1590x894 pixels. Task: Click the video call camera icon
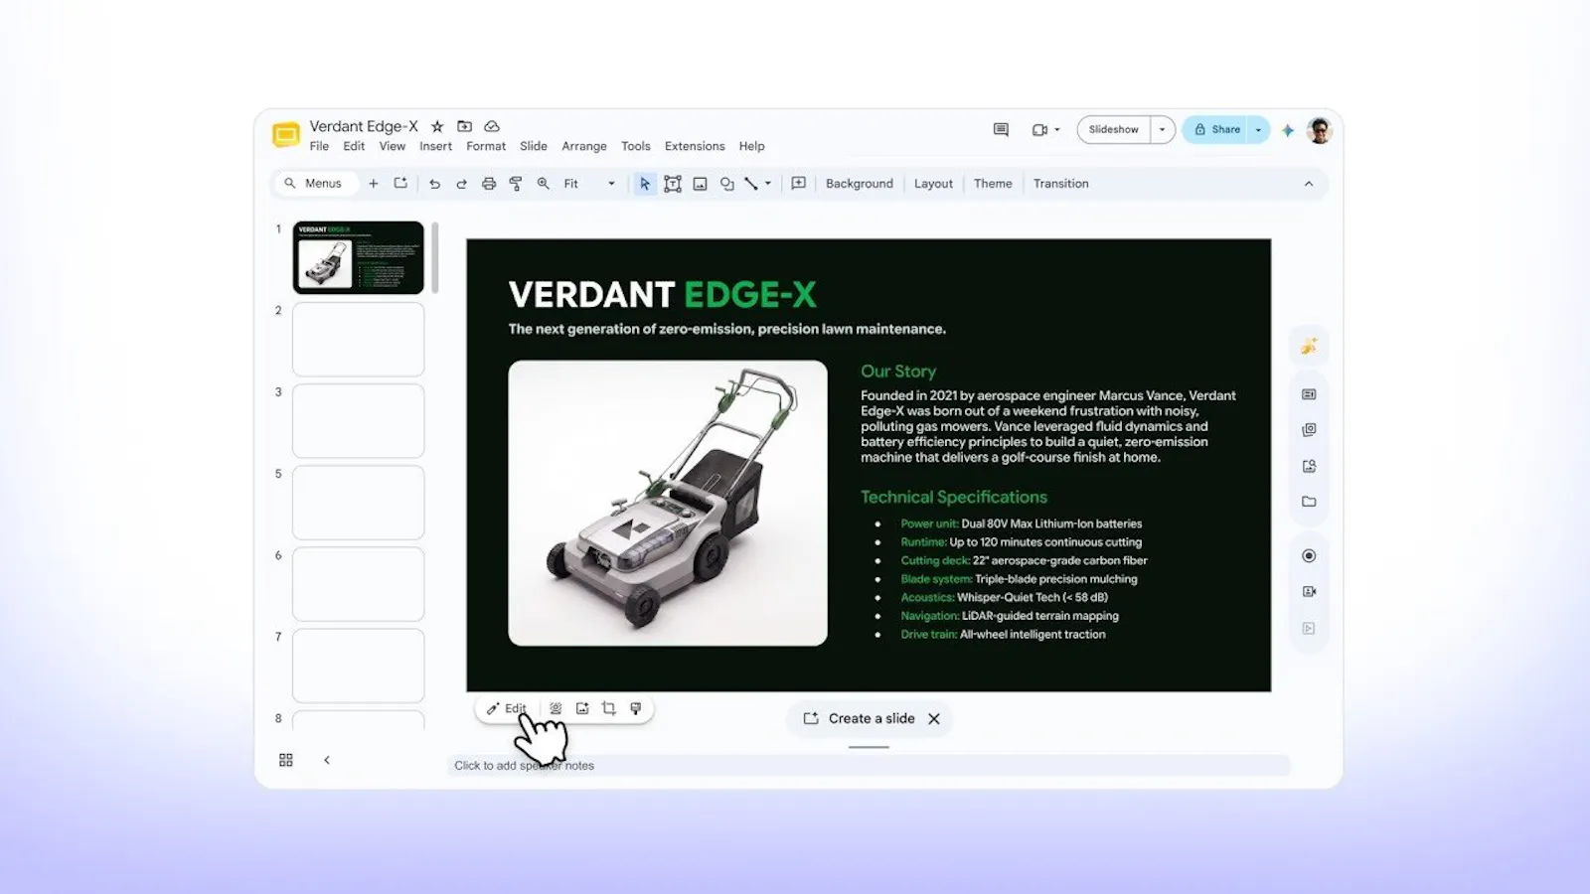[1039, 129]
